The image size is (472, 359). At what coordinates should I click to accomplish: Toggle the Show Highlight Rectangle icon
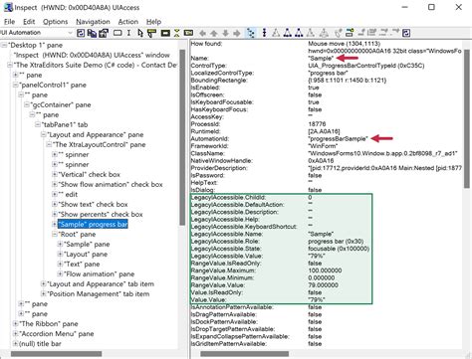[165, 33]
